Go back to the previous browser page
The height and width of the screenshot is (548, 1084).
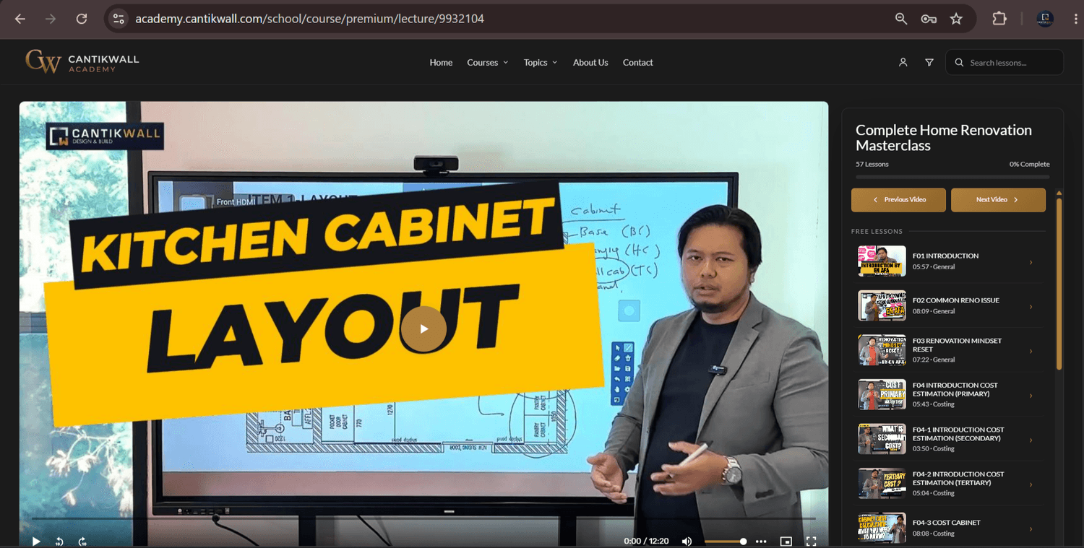pyautogui.click(x=20, y=19)
